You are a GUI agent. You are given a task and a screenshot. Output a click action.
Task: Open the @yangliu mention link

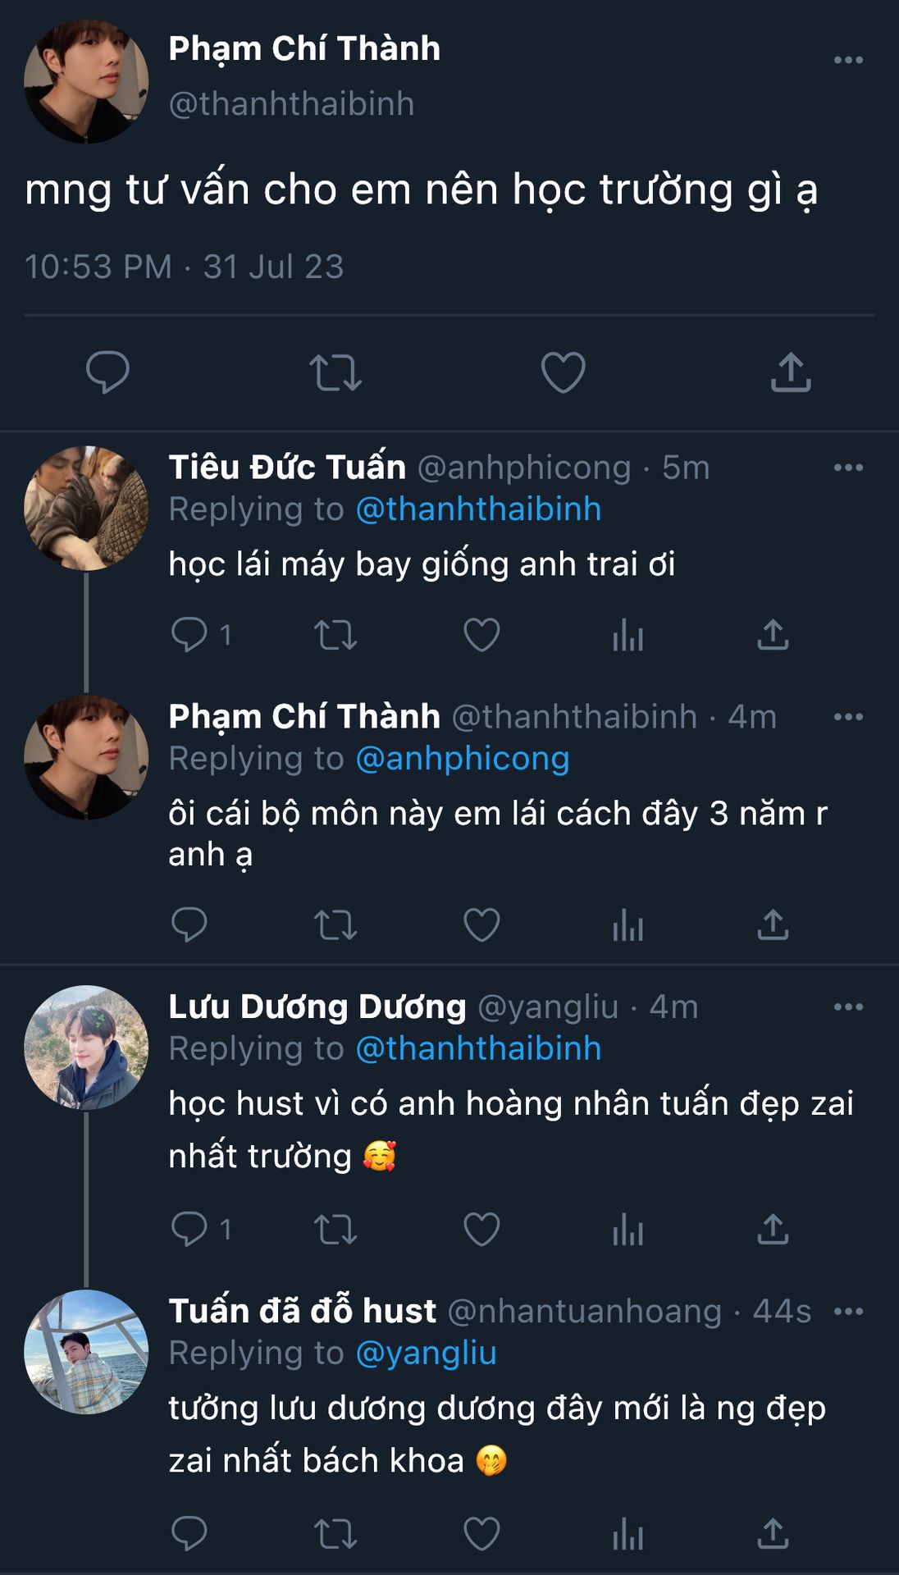[427, 1353]
